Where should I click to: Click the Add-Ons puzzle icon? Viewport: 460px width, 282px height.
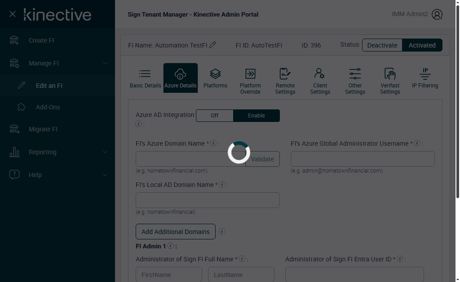click(22, 107)
